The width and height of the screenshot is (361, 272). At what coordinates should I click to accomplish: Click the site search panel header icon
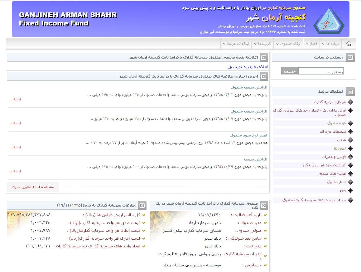pos(350,58)
